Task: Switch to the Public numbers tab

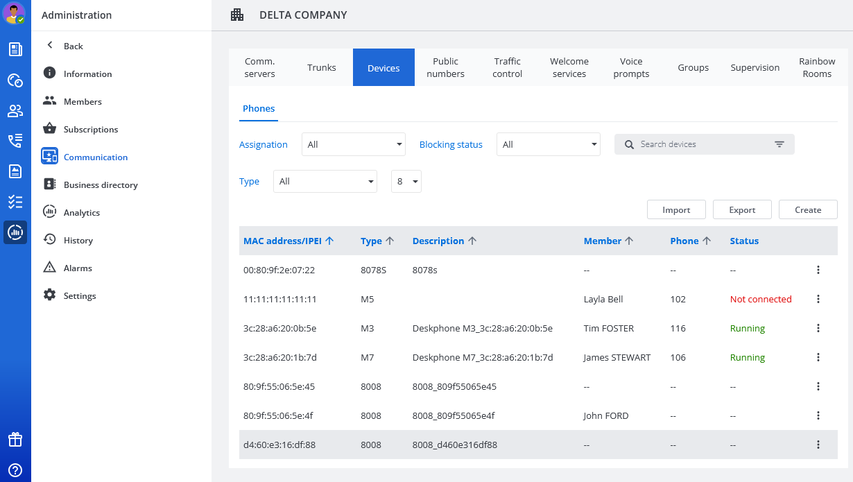Action: click(x=445, y=67)
